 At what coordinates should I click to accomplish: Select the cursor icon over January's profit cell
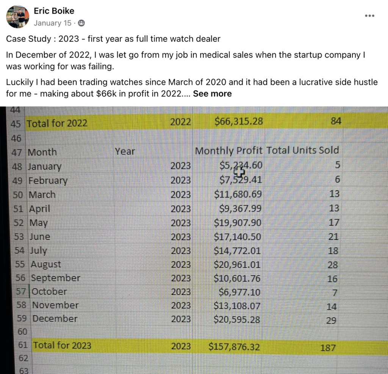point(239,172)
